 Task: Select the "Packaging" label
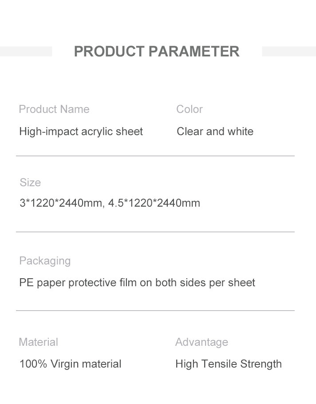45,261
